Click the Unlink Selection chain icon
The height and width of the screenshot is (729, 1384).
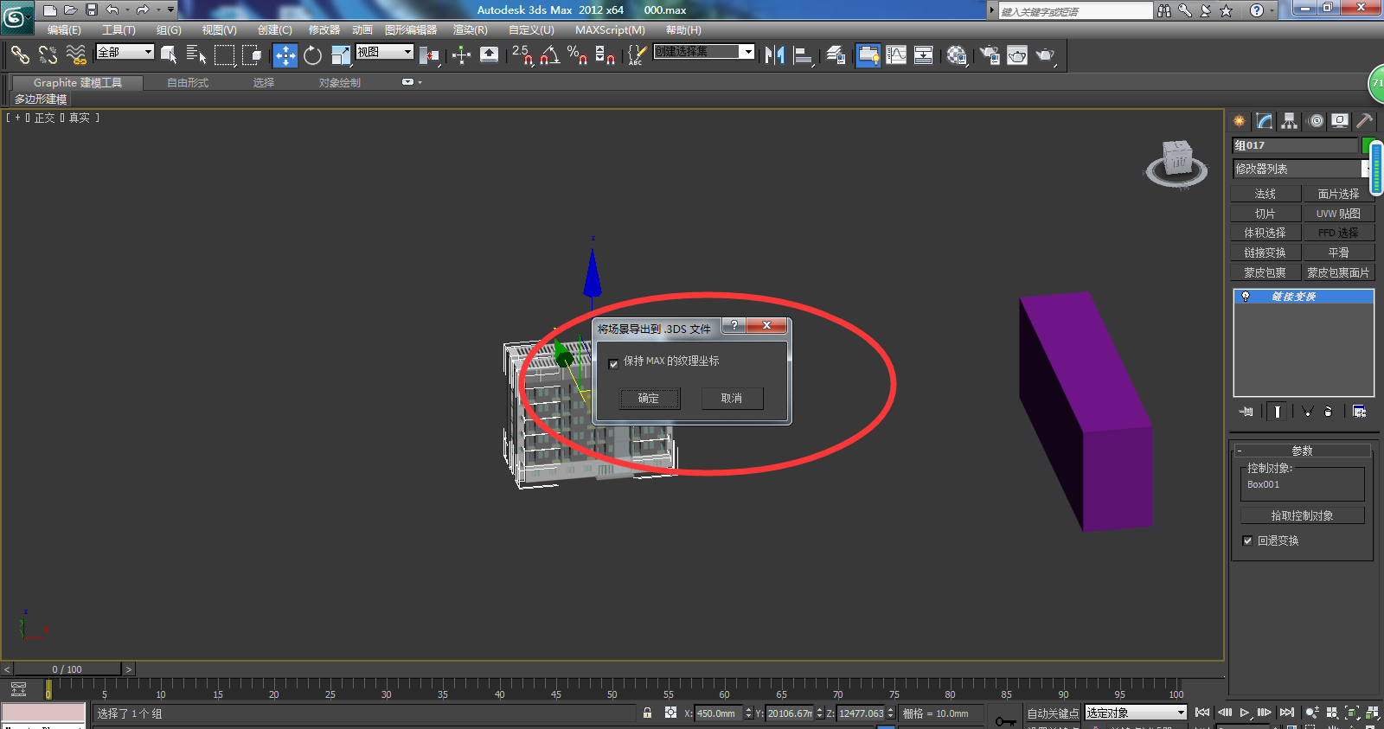pyautogui.click(x=48, y=55)
